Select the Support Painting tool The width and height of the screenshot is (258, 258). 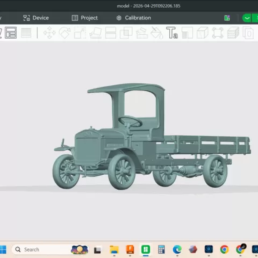142,33
